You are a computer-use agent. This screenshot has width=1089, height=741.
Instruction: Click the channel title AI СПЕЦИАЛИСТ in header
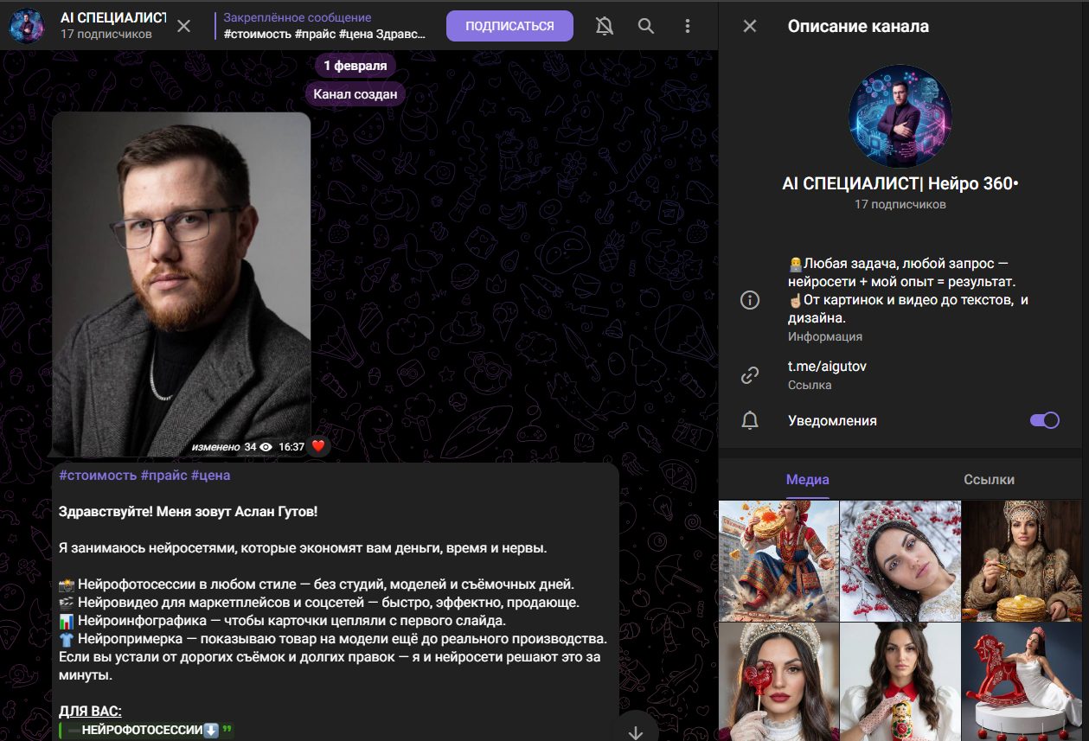pyautogui.click(x=112, y=17)
